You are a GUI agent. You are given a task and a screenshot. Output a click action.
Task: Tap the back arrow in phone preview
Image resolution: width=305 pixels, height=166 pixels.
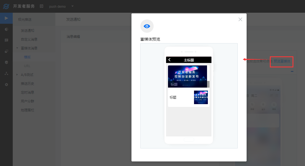click(169, 60)
